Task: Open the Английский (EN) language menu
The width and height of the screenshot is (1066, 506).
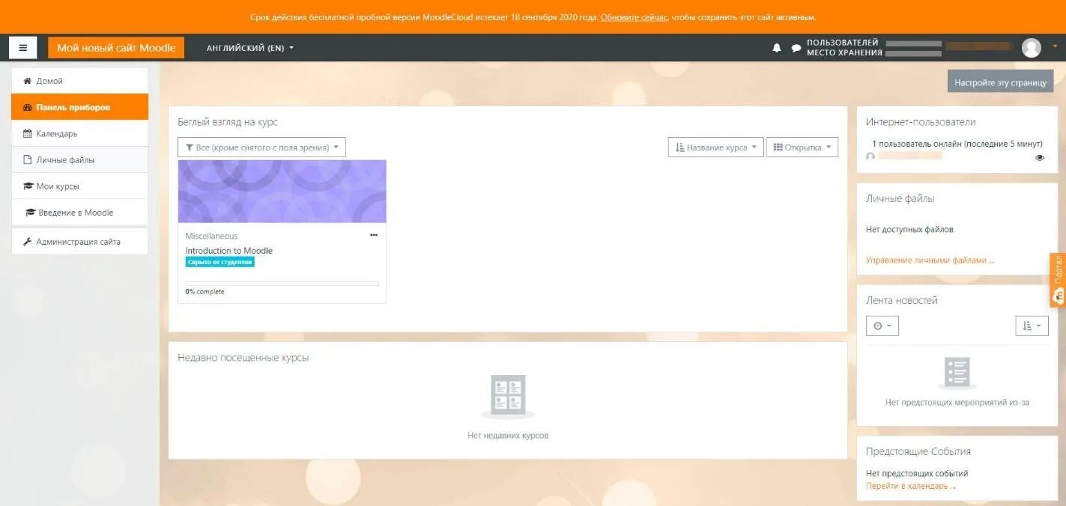Action: [250, 48]
